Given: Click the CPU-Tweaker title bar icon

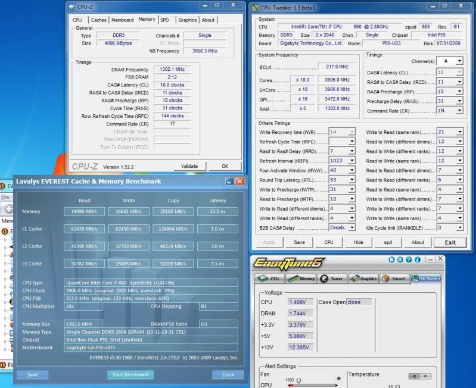Looking at the screenshot, I should click(x=256, y=8).
